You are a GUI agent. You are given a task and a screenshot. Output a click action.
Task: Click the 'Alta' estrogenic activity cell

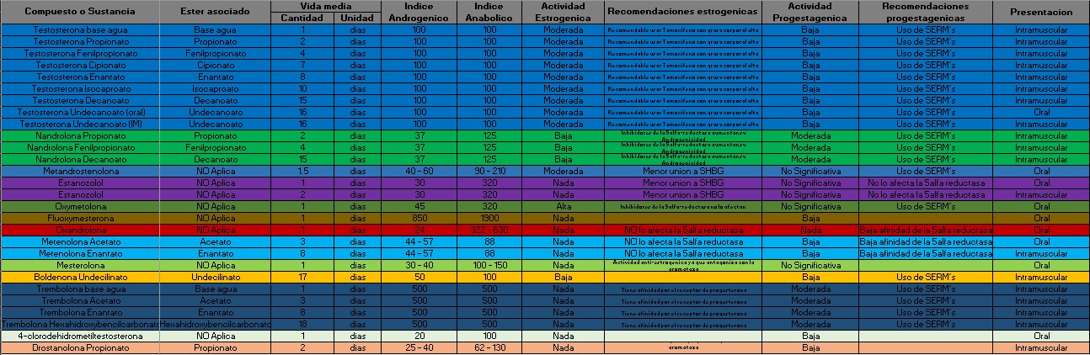point(563,206)
